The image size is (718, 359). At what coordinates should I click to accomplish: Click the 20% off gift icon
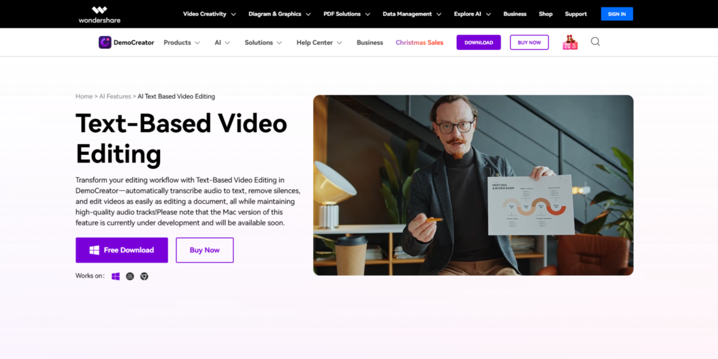click(x=570, y=42)
